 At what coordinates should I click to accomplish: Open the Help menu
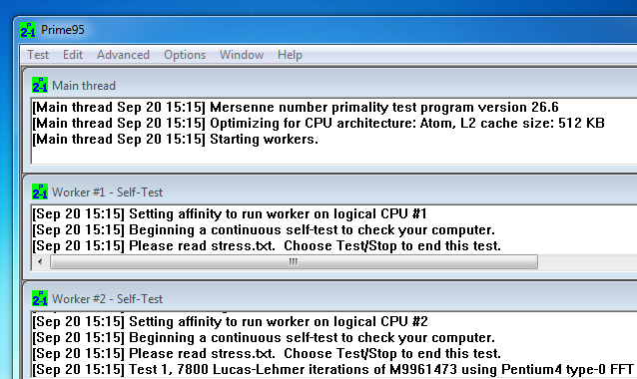[x=290, y=55]
